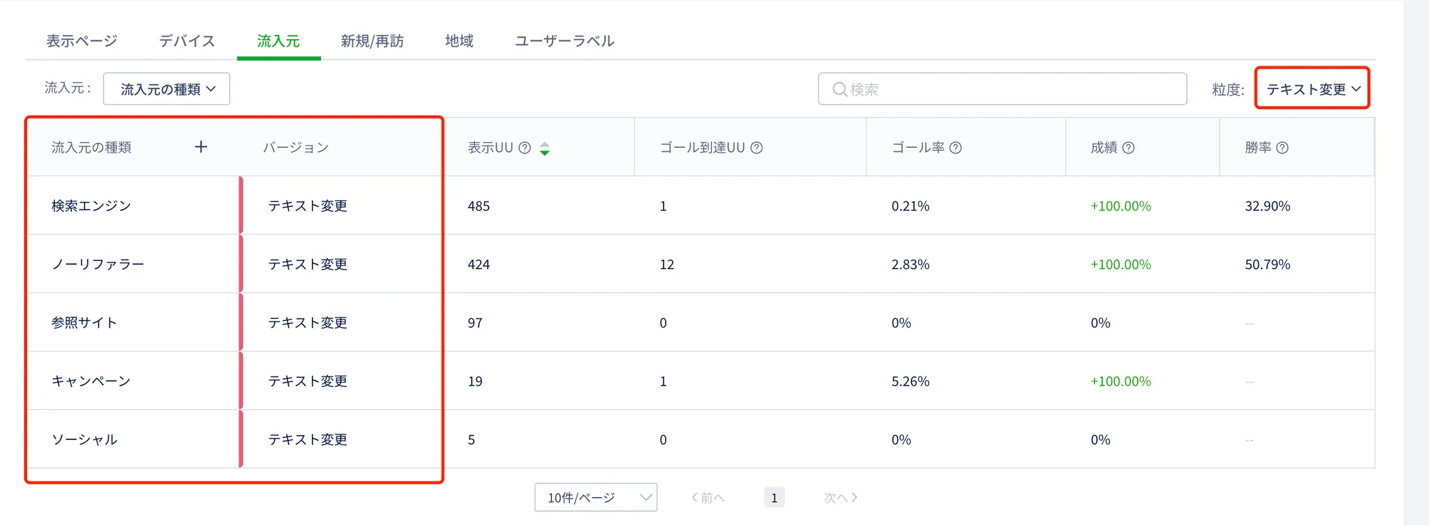The image size is (1429, 525).
Task: Click the 前へ previous page button
Action: [708, 497]
